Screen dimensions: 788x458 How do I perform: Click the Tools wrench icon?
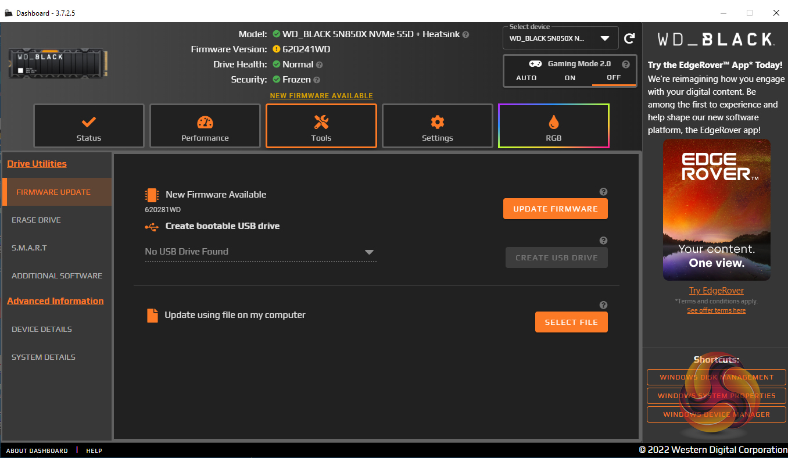321,122
